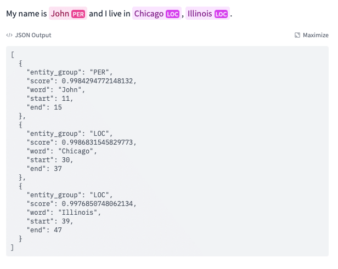338x269 pixels.
Task: Click the Maximize expand icon
Action: pyautogui.click(x=297, y=36)
